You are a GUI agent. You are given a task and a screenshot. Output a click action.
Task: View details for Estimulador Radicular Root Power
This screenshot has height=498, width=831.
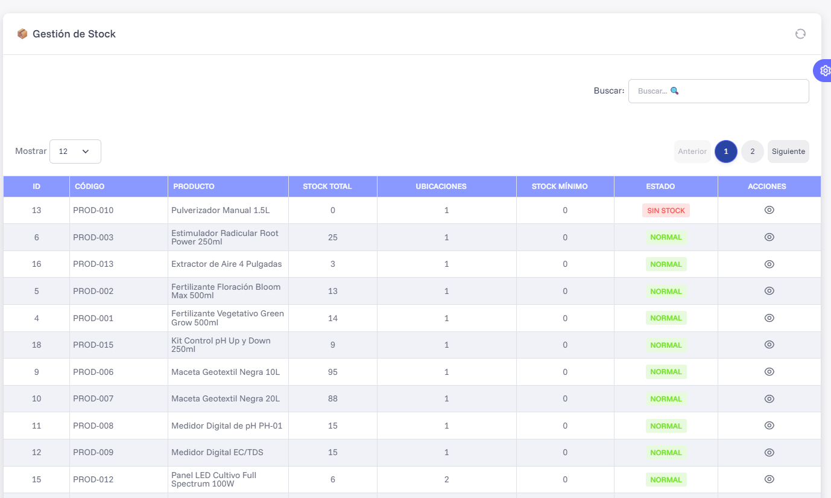769,237
